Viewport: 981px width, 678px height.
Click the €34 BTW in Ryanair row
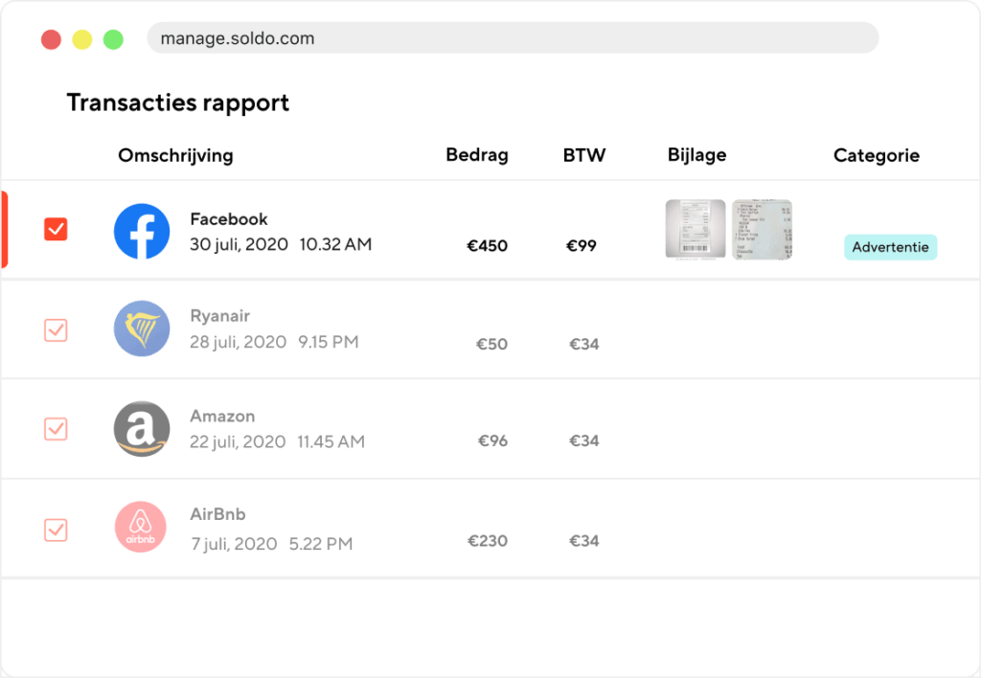click(584, 344)
